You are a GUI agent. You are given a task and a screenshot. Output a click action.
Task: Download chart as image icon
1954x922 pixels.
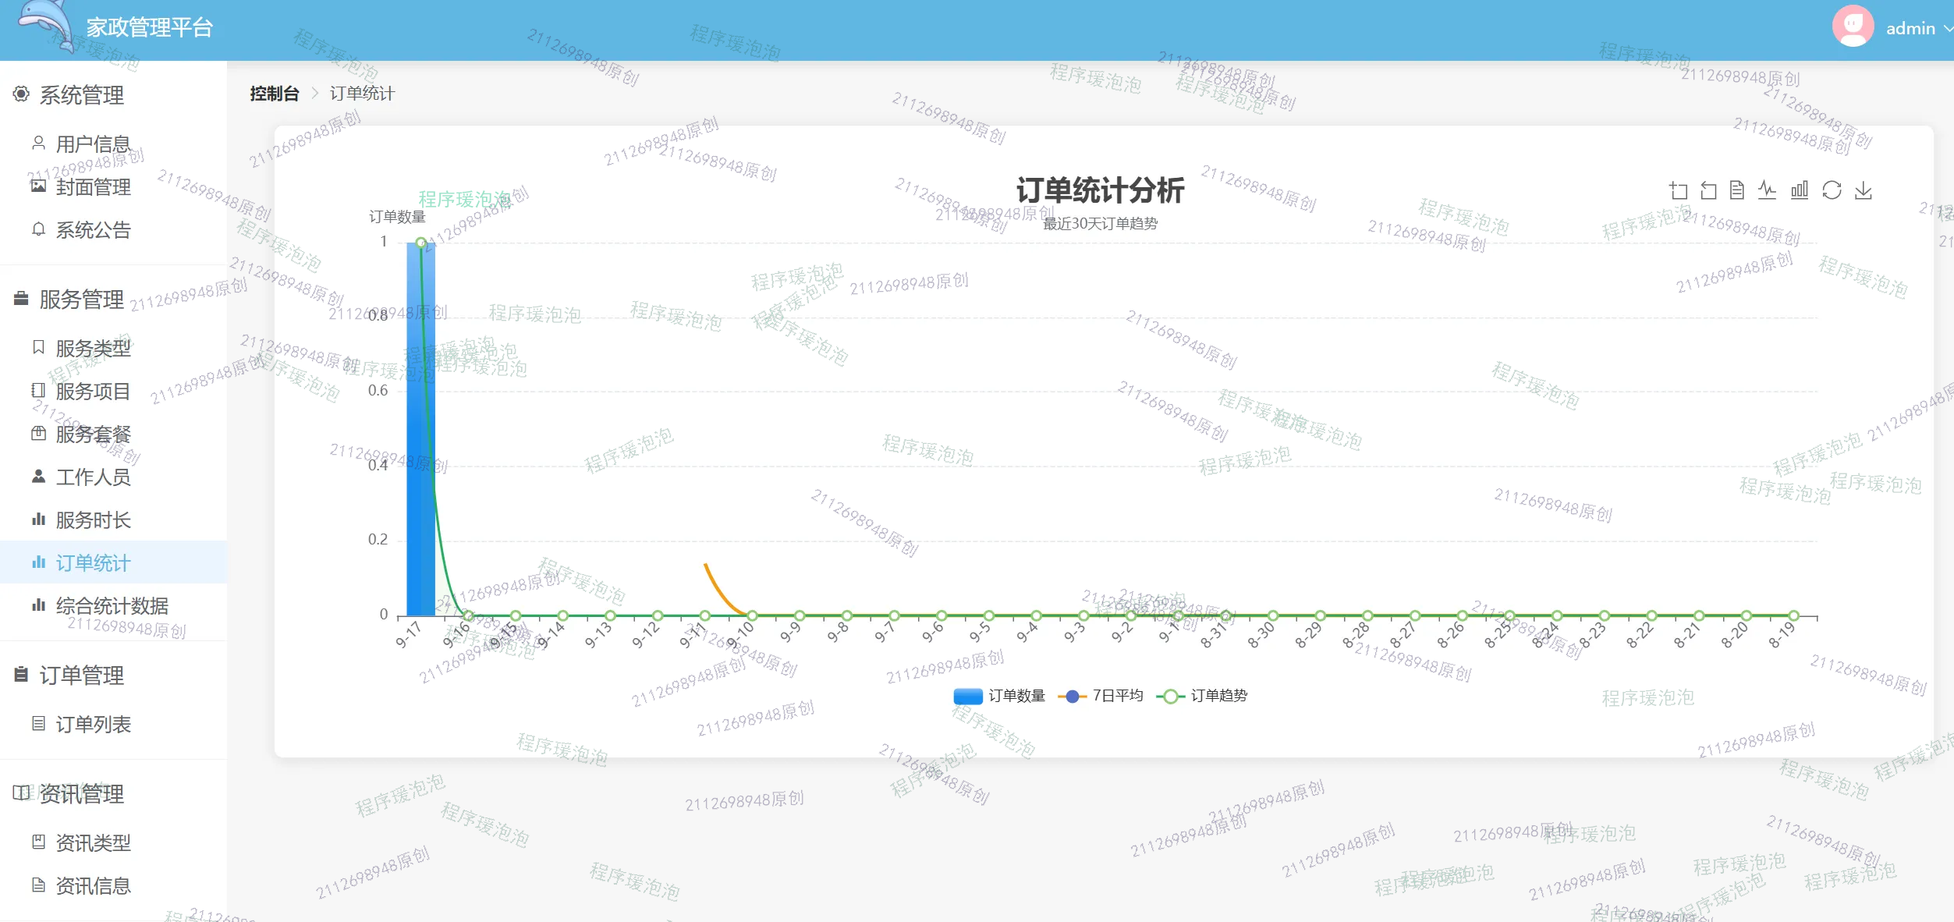coord(1864,190)
